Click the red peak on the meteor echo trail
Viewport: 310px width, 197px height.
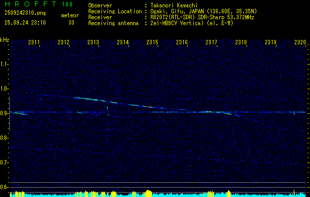(149, 107)
